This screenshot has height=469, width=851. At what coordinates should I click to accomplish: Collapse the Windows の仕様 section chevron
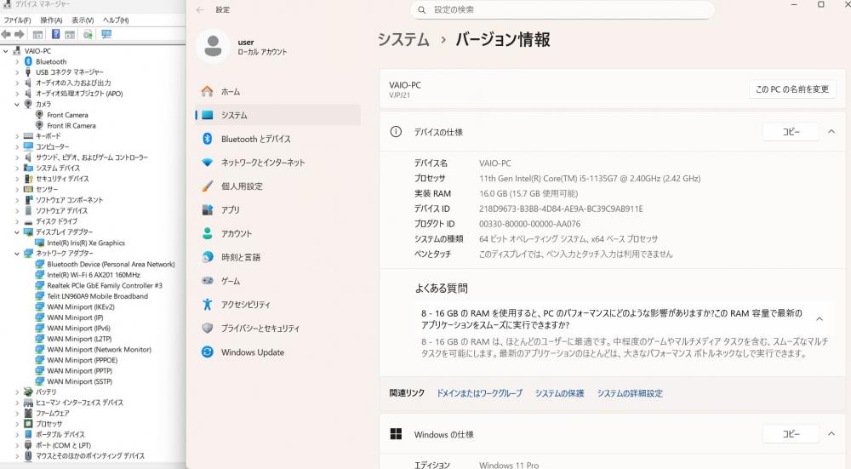pos(831,433)
